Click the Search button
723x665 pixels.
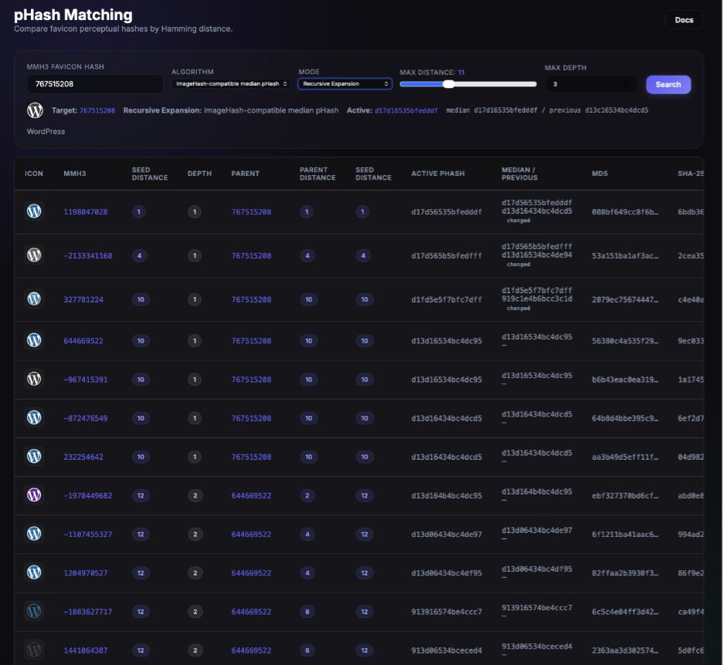point(668,85)
